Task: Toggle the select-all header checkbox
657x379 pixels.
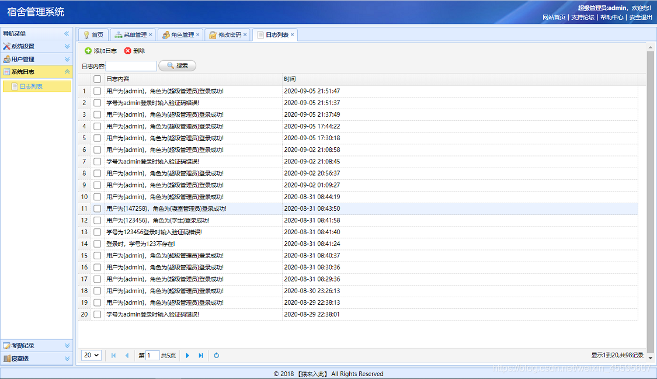Action: click(x=97, y=79)
